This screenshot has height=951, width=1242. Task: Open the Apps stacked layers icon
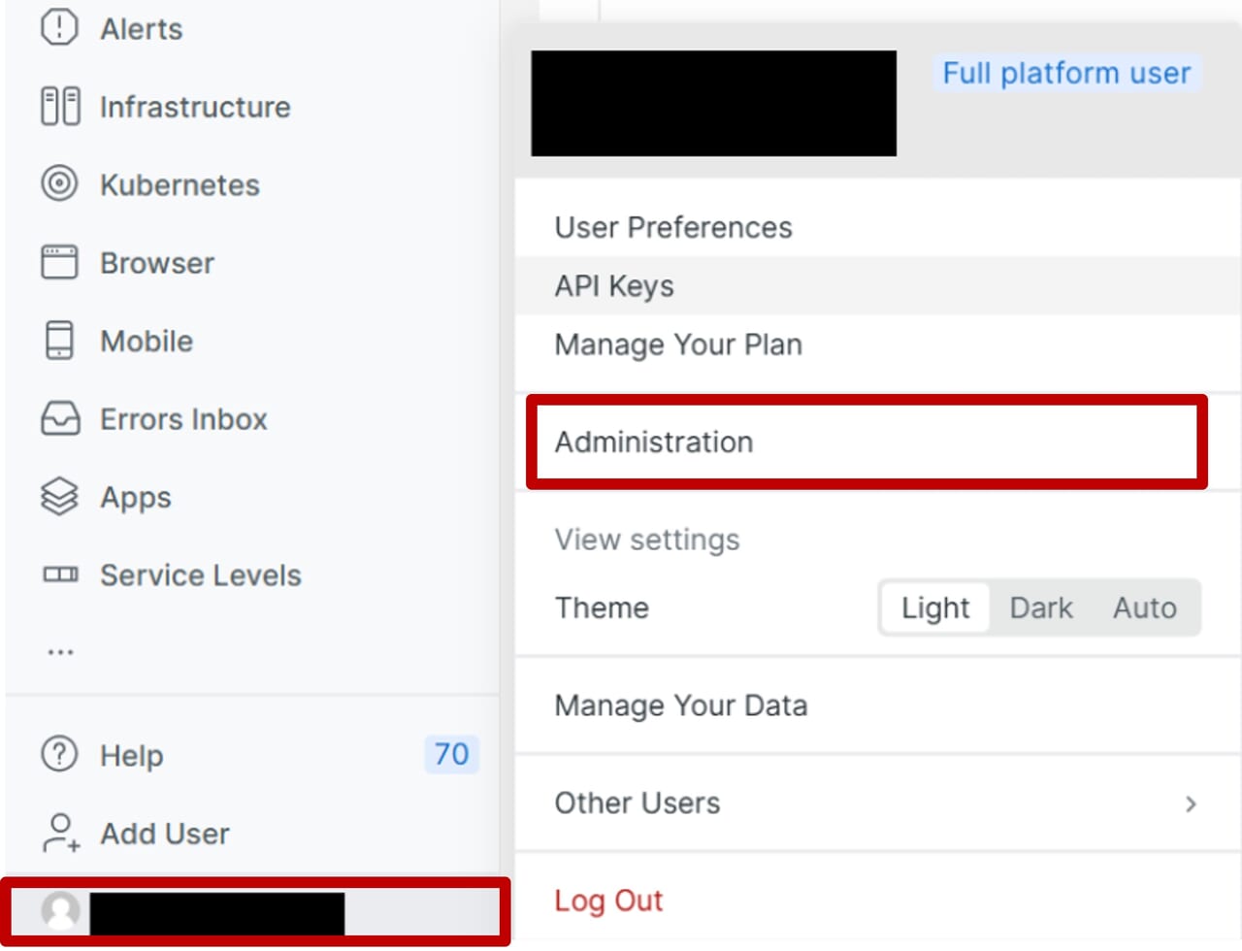click(x=59, y=497)
